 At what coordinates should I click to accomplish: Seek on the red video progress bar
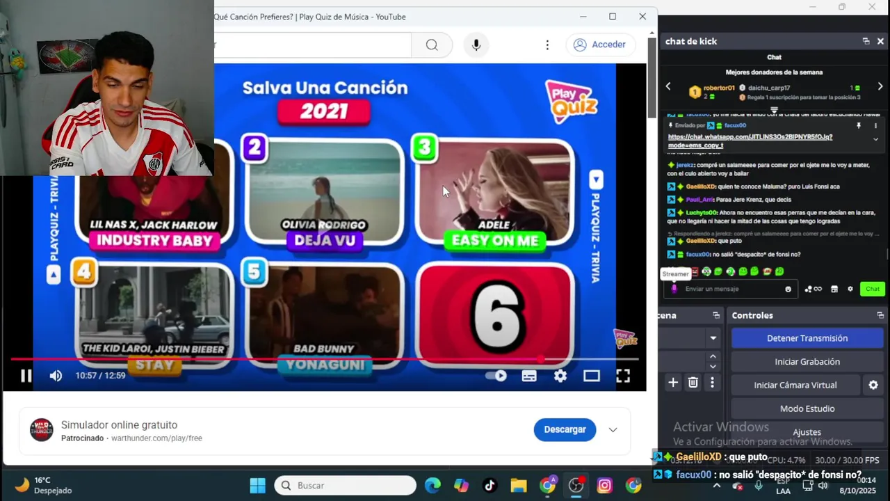point(324,359)
